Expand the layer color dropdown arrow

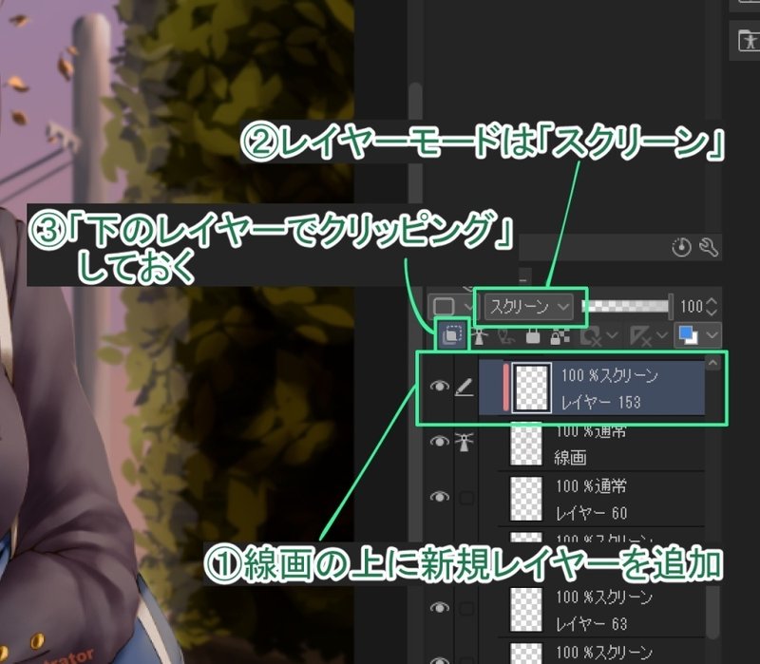click(712, 335)
